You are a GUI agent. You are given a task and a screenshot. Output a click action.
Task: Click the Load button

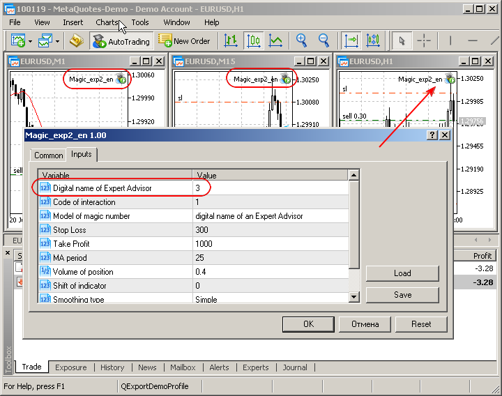pyautogui.click(x=402, y=273)
